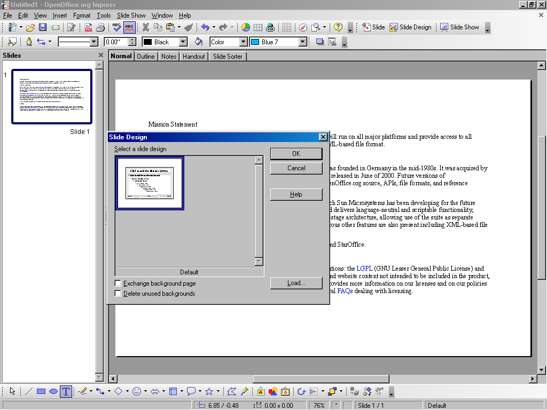Click the Load... button

tap(296, 283)
